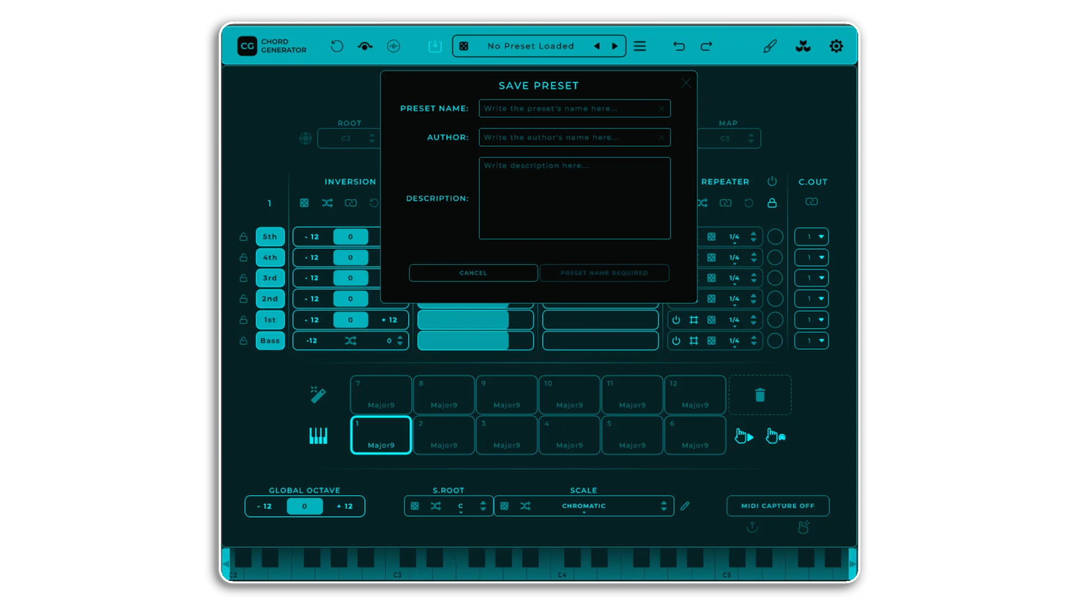Click the Bass row velocity slider
The width and height of the screenshot is (1077, 605).
coord(476,341)
